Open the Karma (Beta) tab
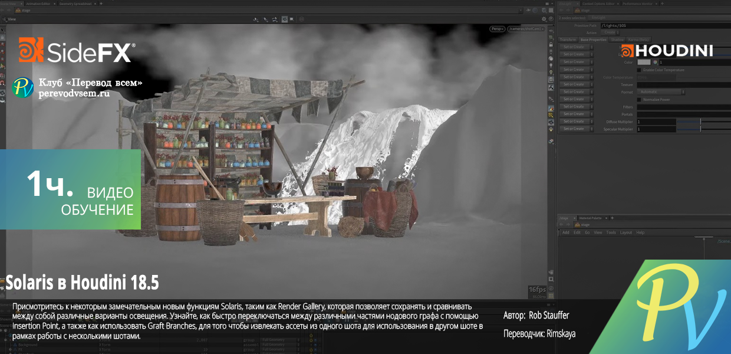 pos(638,40)
